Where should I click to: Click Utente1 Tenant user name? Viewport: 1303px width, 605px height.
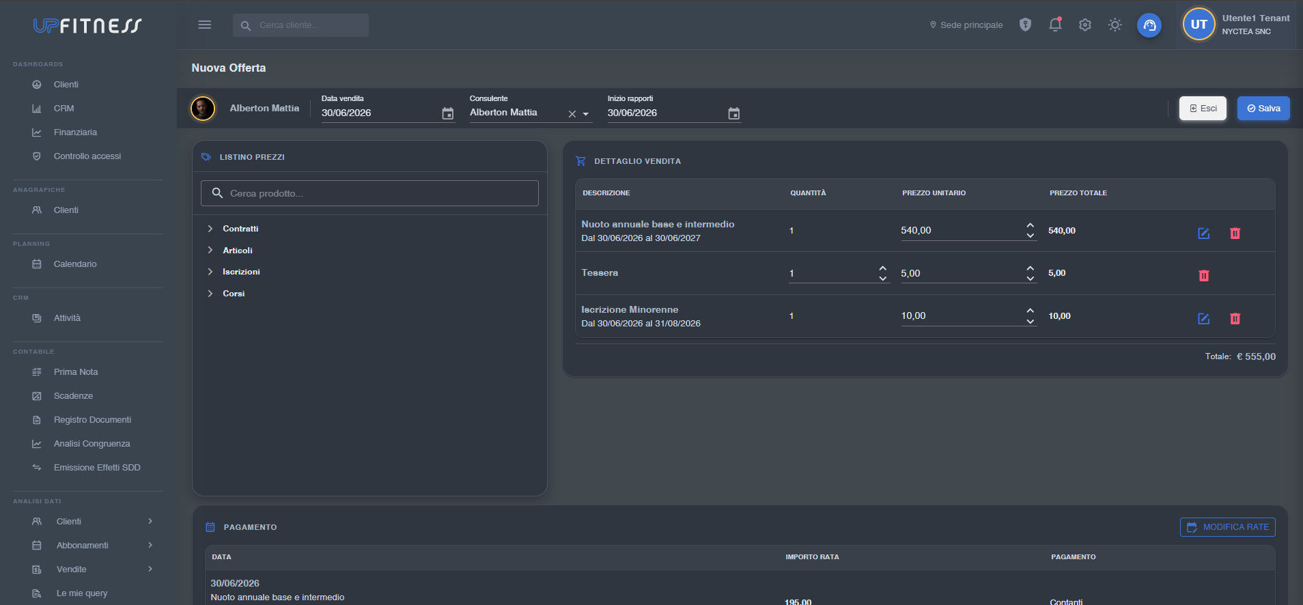pos(1256,18)
